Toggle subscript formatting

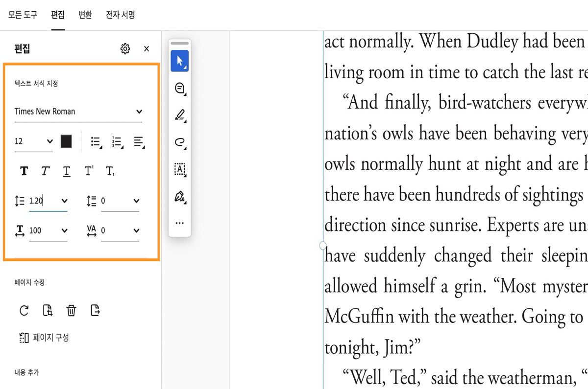110,171
